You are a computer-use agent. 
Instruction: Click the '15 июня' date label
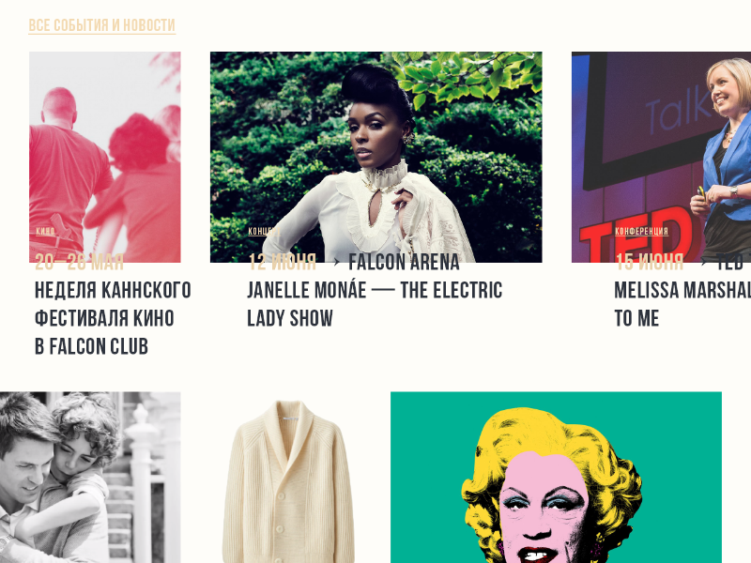click(649, 263)
